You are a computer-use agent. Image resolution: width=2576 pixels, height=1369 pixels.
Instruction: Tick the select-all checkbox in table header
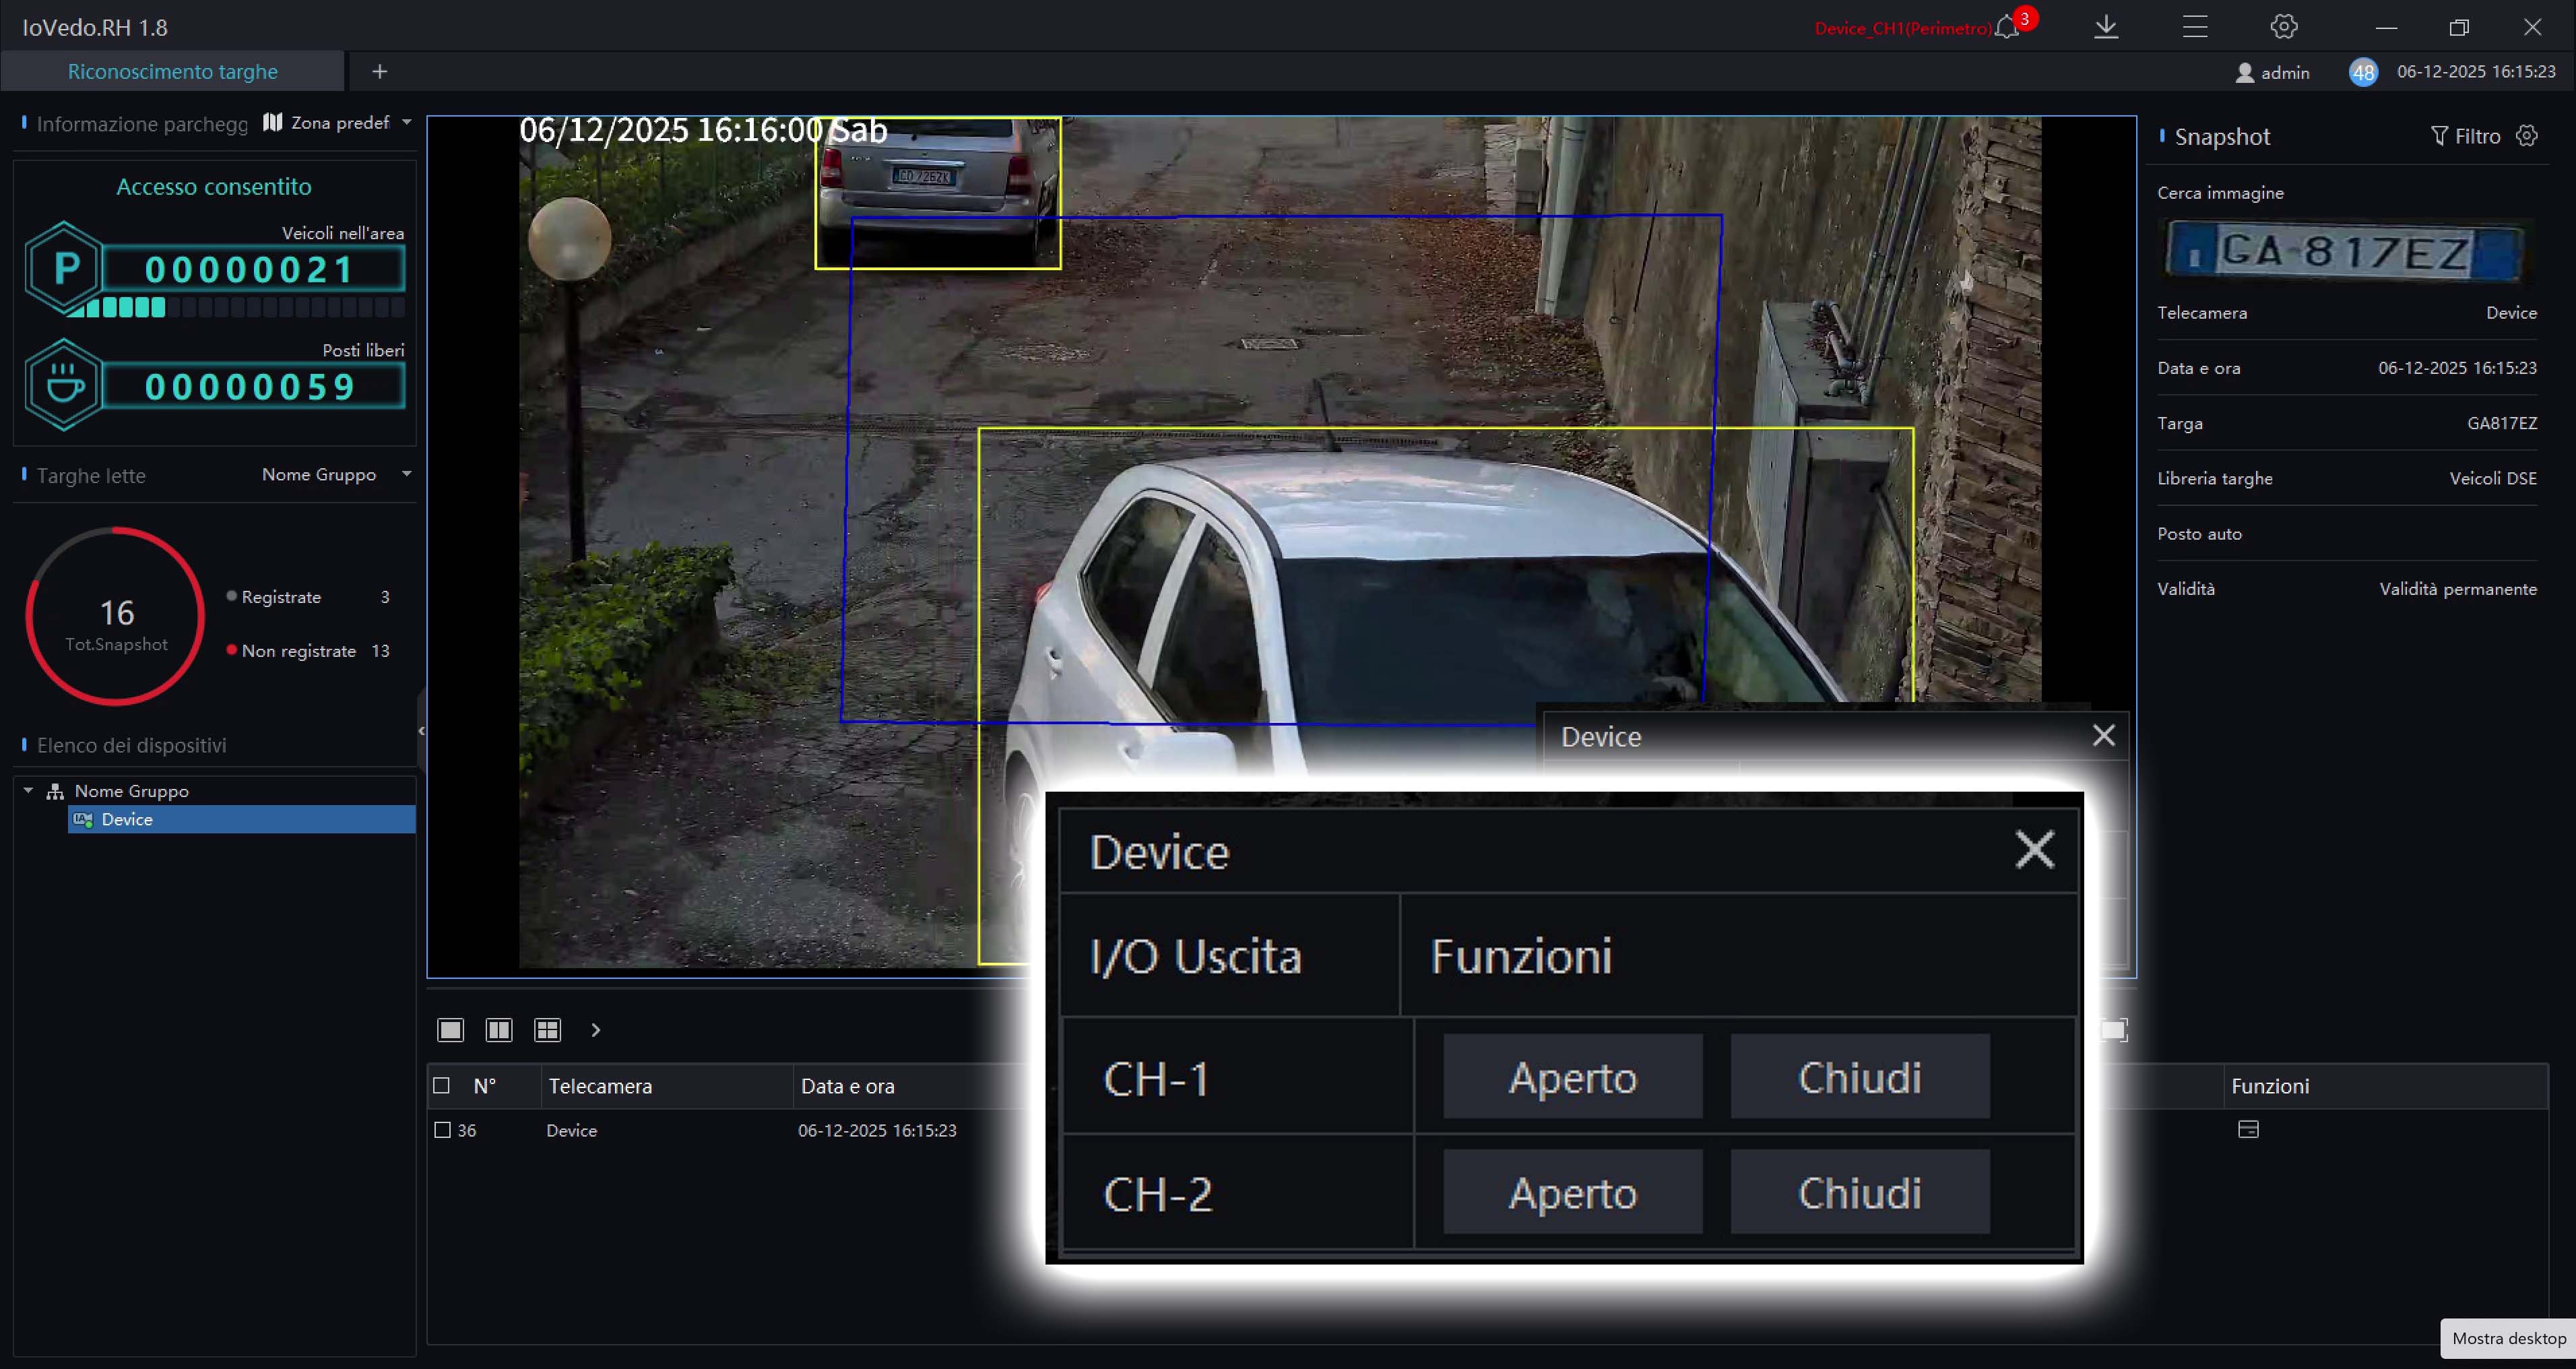pos(441,1086)
